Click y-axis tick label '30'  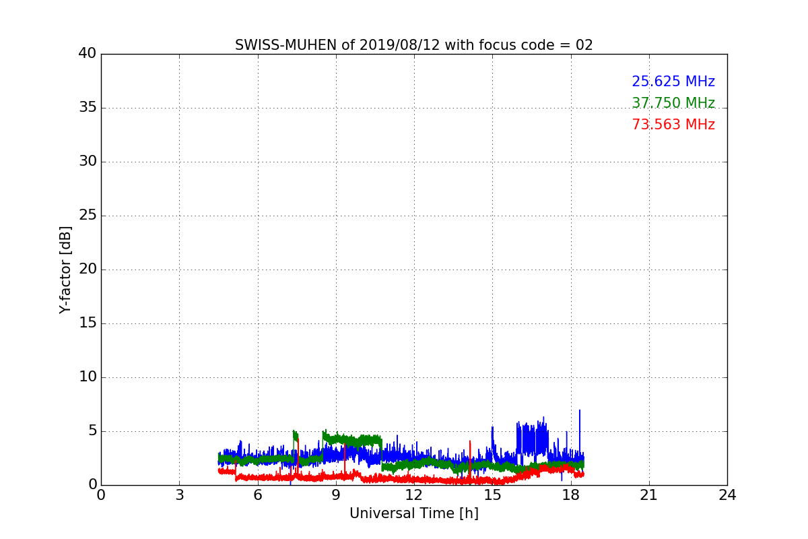pyautogui.click(x=88, y=161)
